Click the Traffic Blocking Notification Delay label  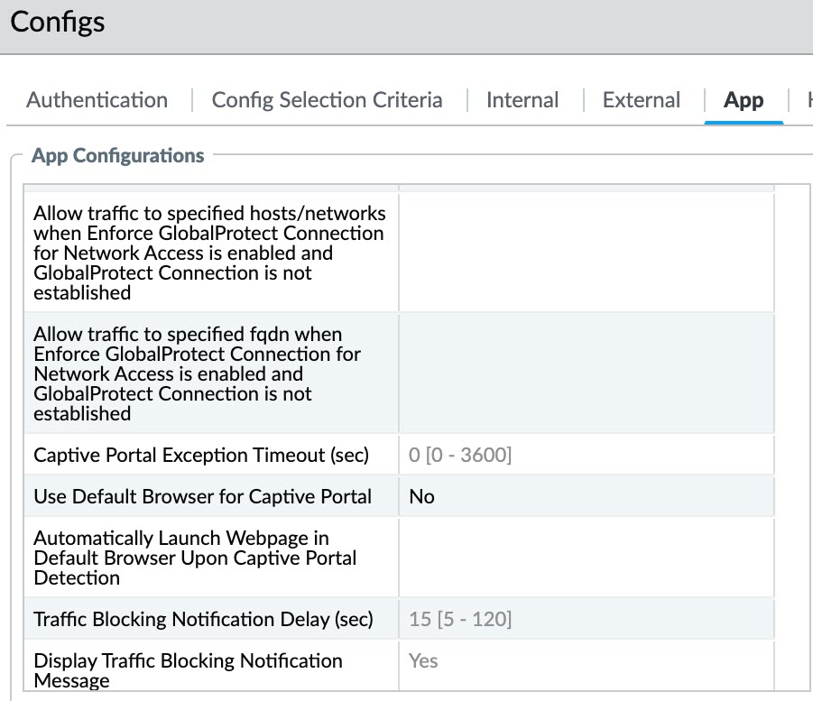pos(203,620)
